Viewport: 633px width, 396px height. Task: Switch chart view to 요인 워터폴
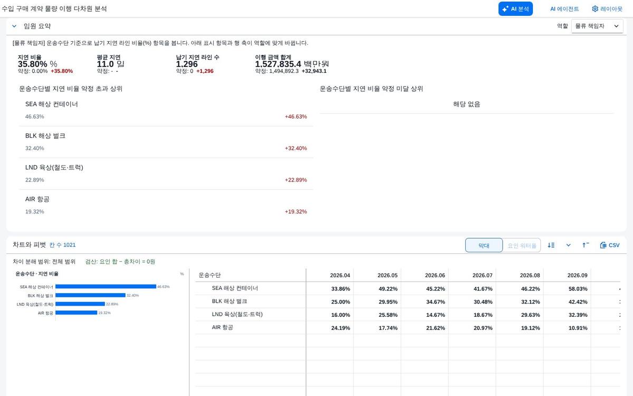tap(522, 246)
